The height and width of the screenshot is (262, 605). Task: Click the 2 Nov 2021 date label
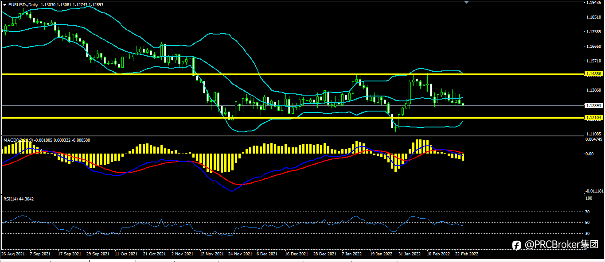point(182,254)
